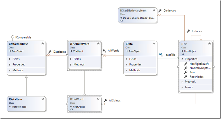221x119 pixels.
Task: Select the iTrieDataWord class title
Action: 80,44
